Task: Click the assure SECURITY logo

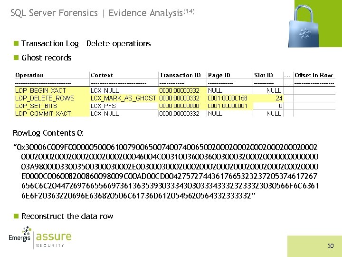Action: pyautogui.click(x=53, y=240)
